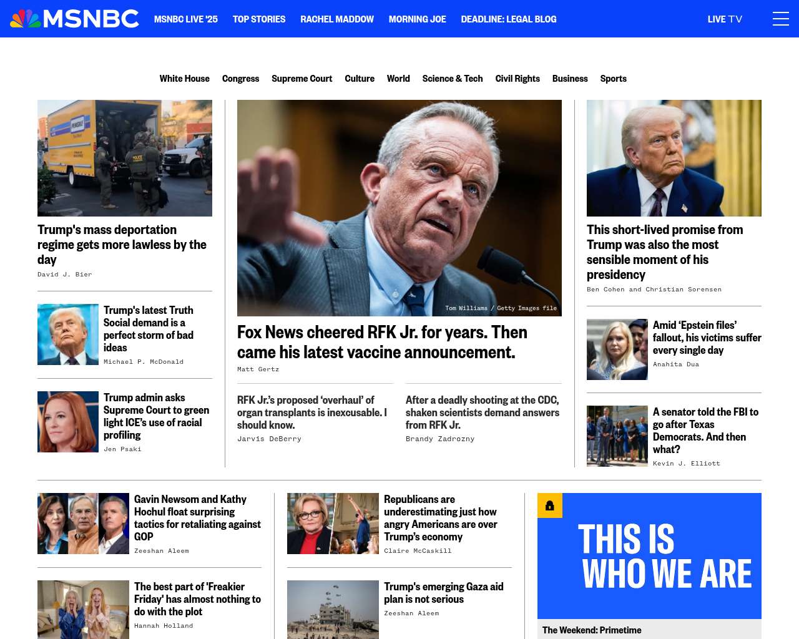Read Fox News cheered RFK Jr. headline
The width and height of the screenshot is (799, 639).
(x=382, y=342)
